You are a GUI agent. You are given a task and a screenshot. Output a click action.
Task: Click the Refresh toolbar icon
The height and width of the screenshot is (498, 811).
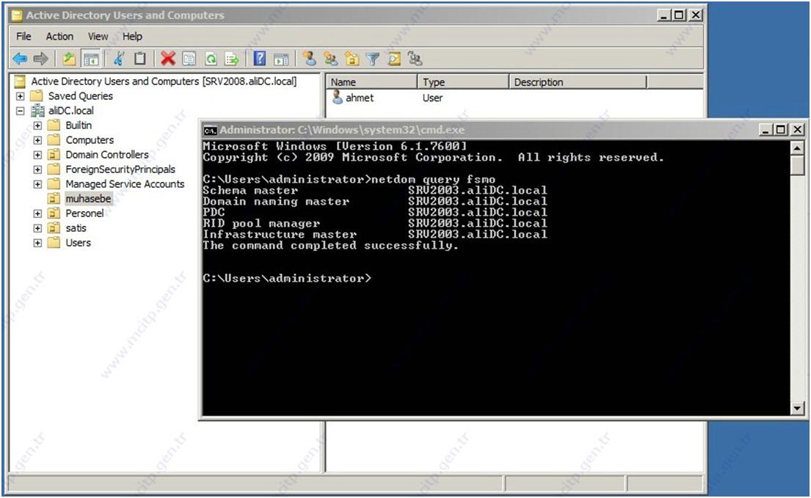coord(211,59)
